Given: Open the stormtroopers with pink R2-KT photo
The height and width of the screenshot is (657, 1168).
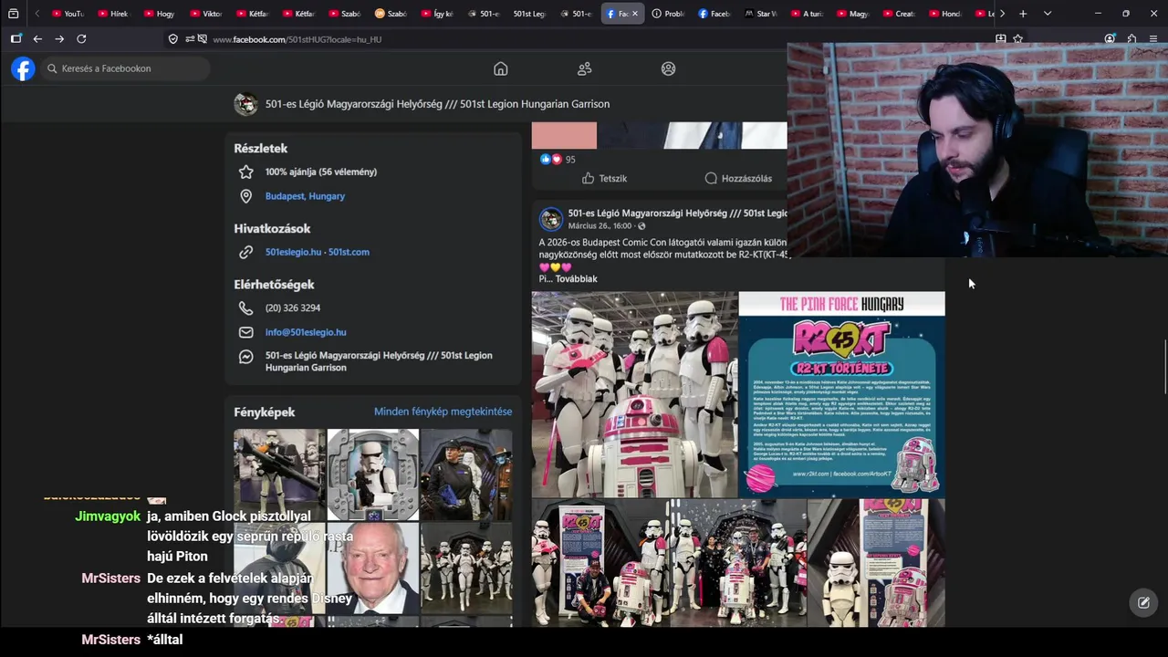Looking at the screenshot, I should click(x=634, y=394).
